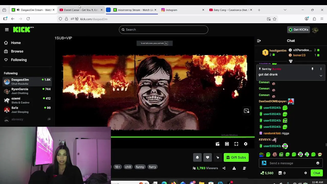Toggle fullscreen in the video player
This screenshot has width=327, height=184.
coord(236,144)
